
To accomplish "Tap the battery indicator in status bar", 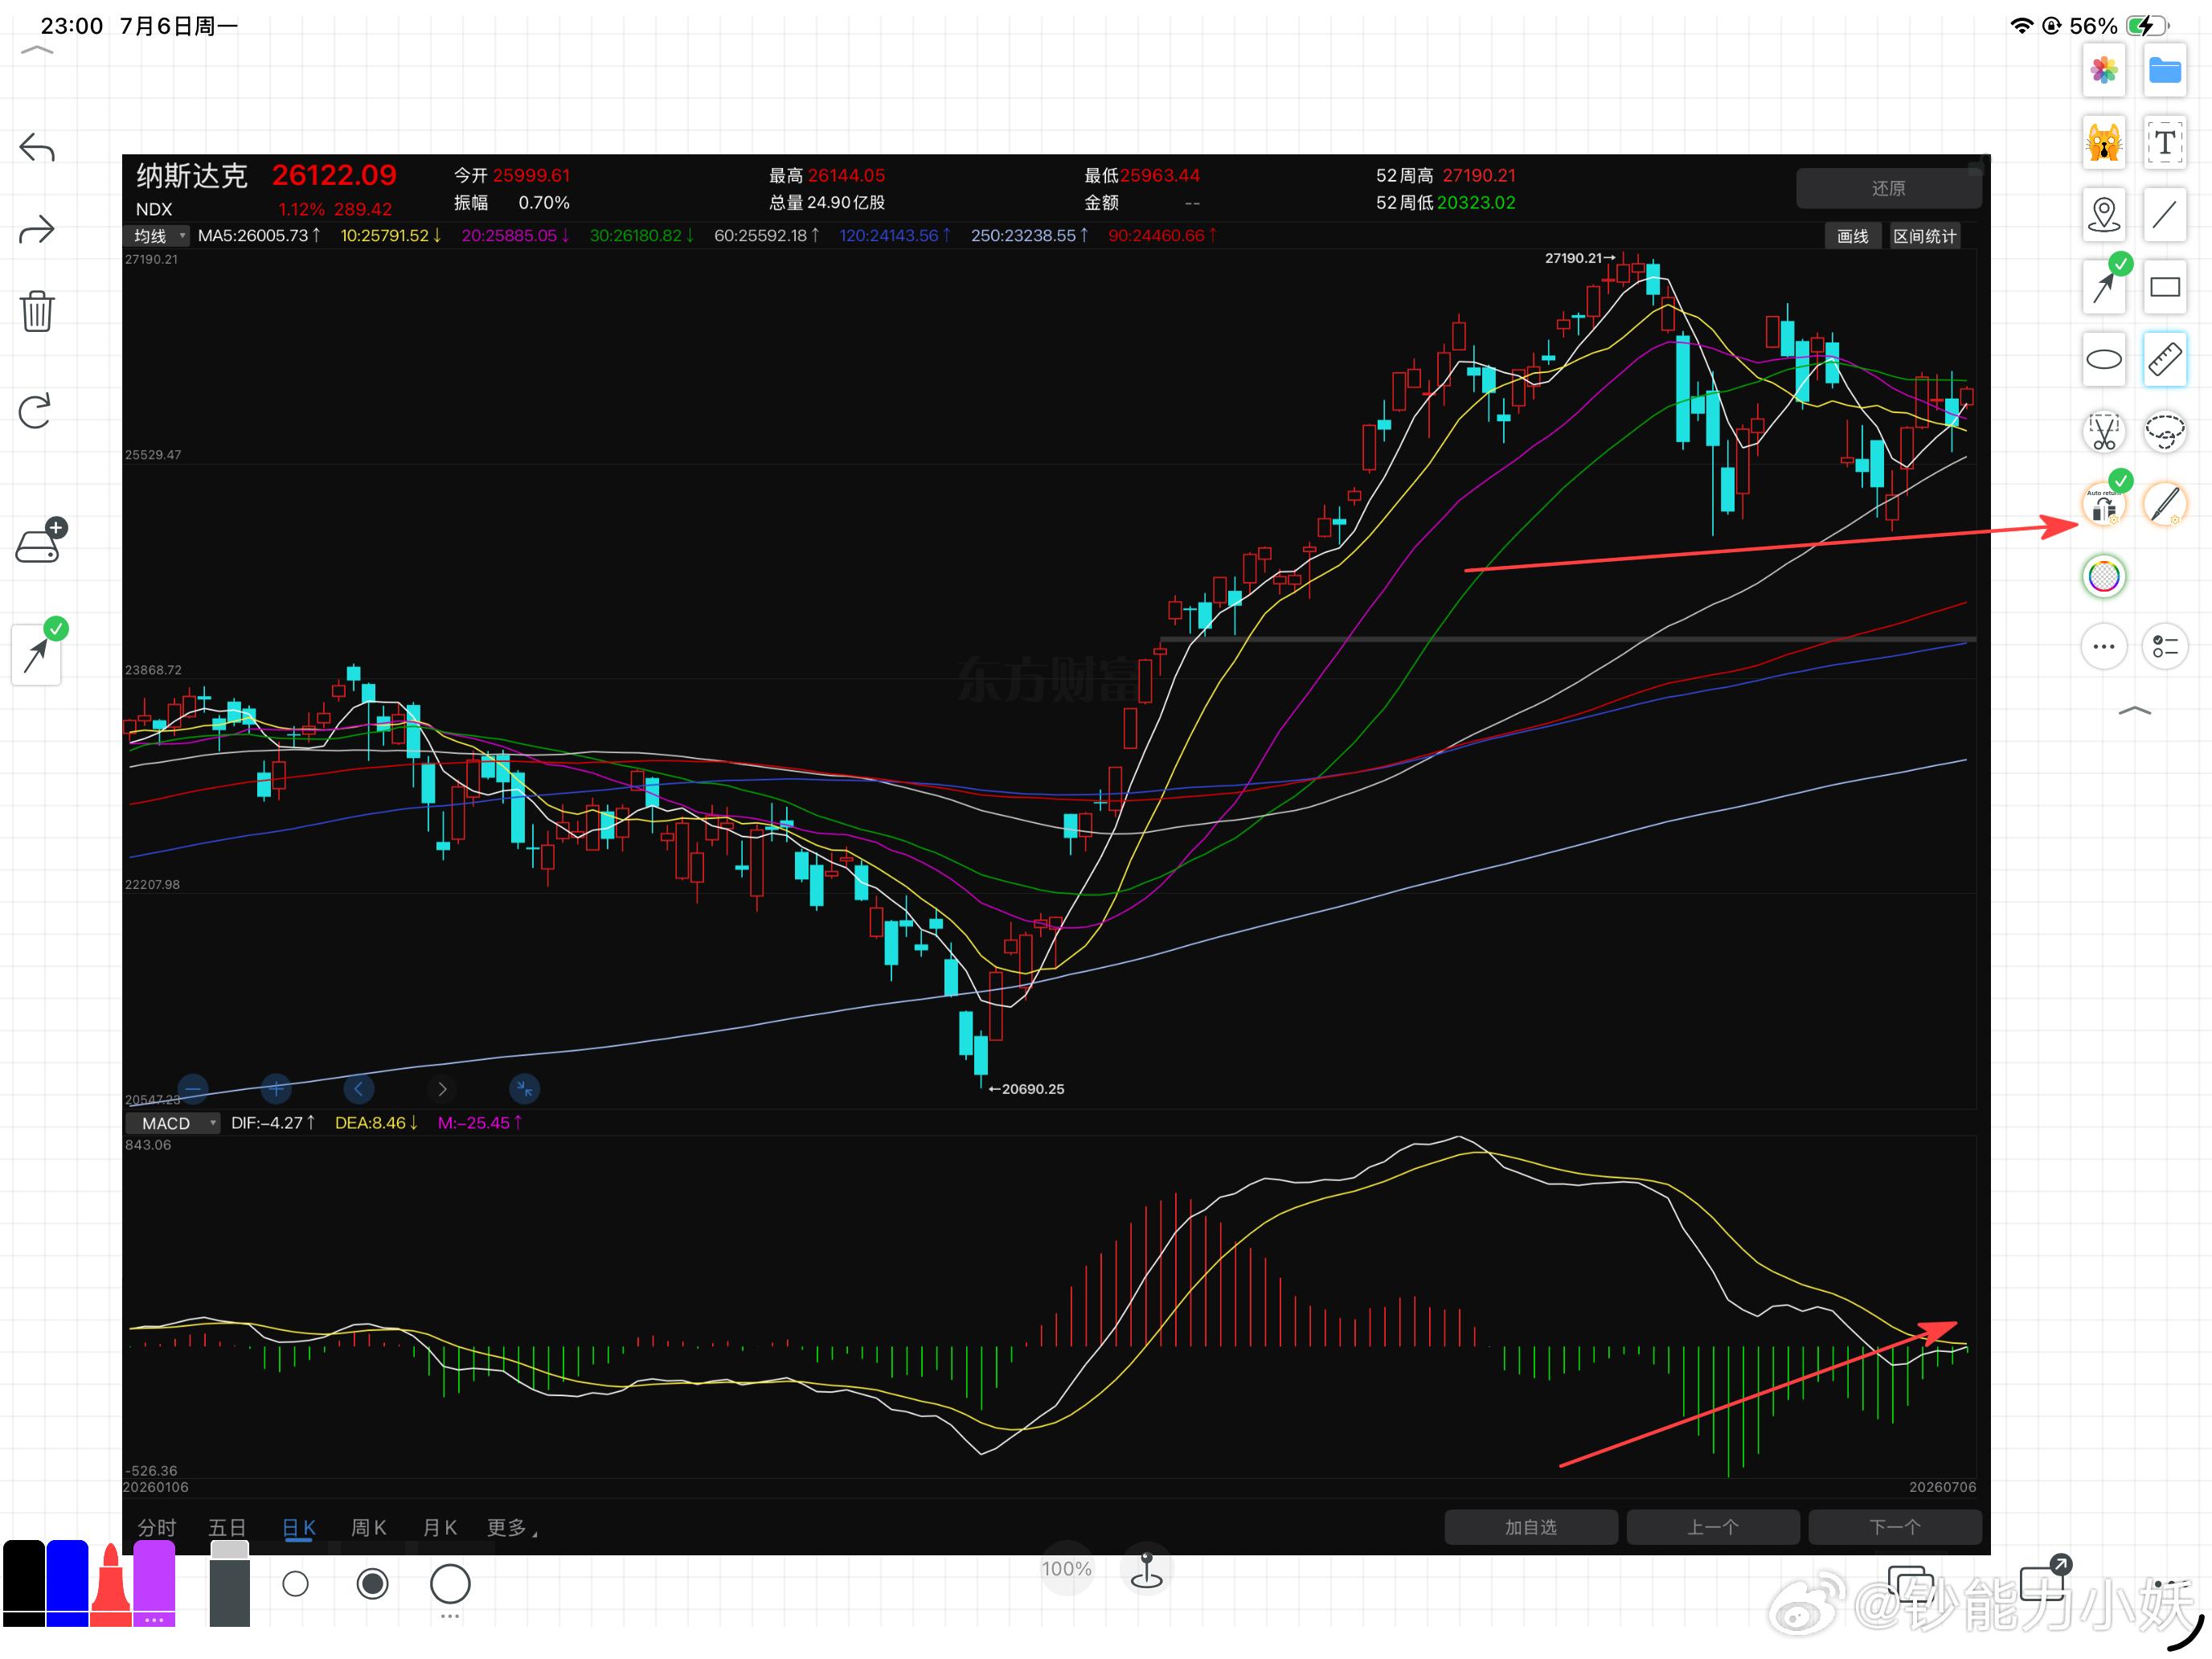I will pyautogui.click(x=2147, y=26).
